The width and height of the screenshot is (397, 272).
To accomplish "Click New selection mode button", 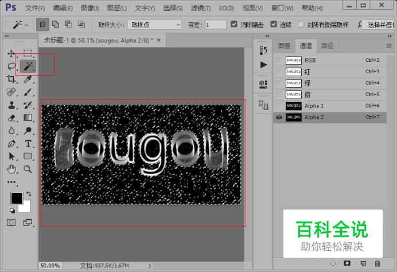I will coord(42,25).
